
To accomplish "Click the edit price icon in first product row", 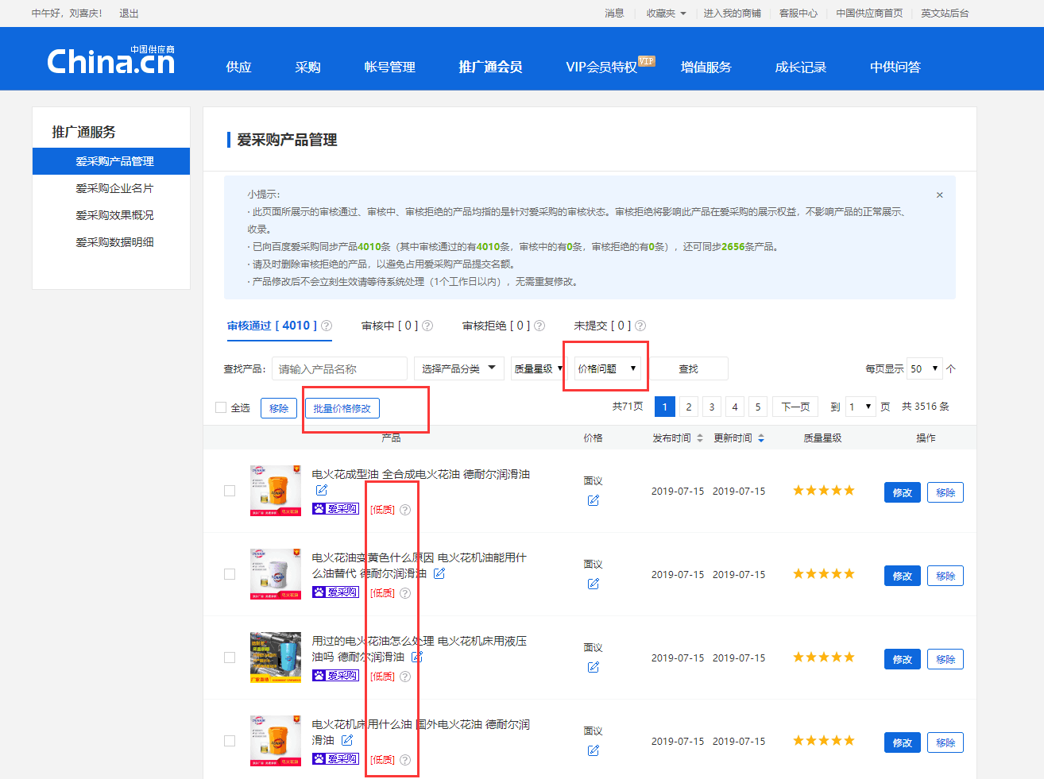I will pos(593,500).
